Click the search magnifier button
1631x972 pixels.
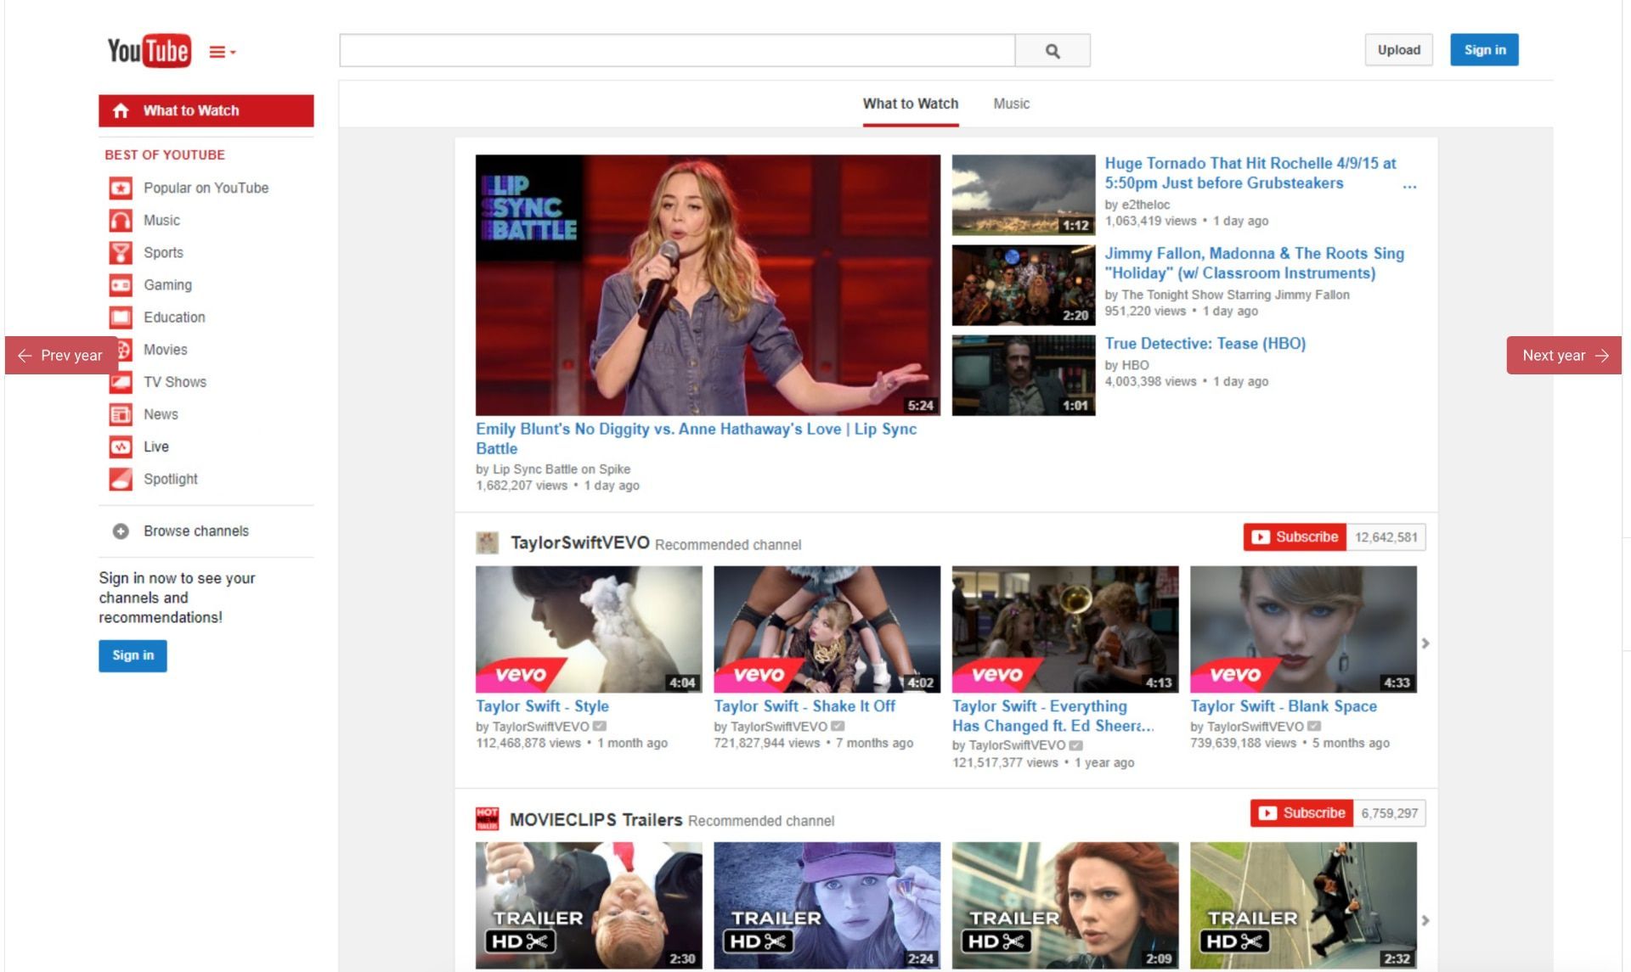(x=1052, y=51)
